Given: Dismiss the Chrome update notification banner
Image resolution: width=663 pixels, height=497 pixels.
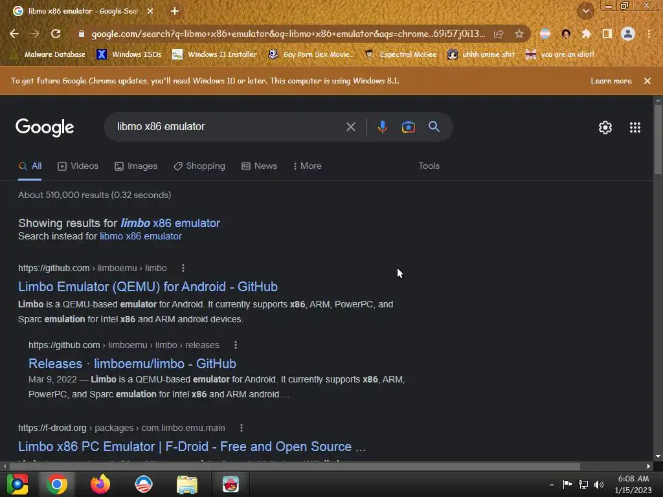Looking at the screenshot, I should pos(647,81).
